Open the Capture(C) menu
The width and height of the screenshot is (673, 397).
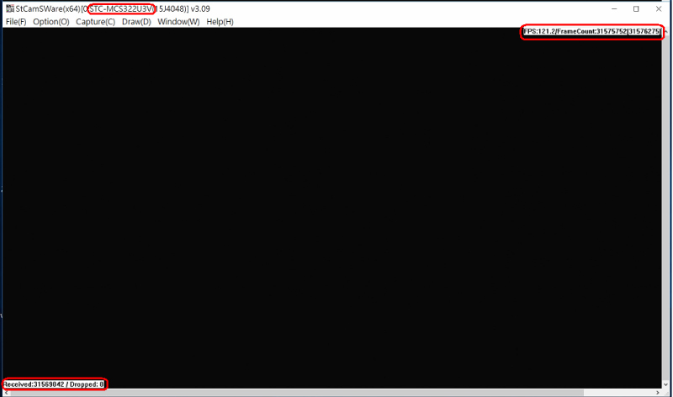click(95, 22)
